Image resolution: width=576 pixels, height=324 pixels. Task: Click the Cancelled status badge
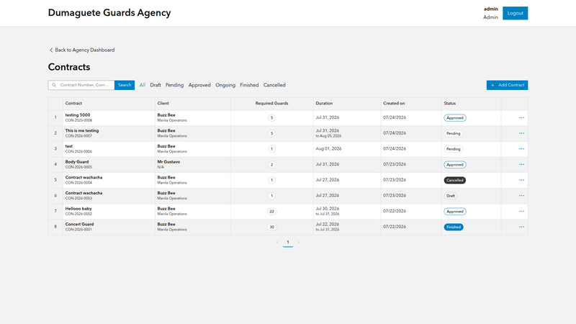(x=455, y=181)
